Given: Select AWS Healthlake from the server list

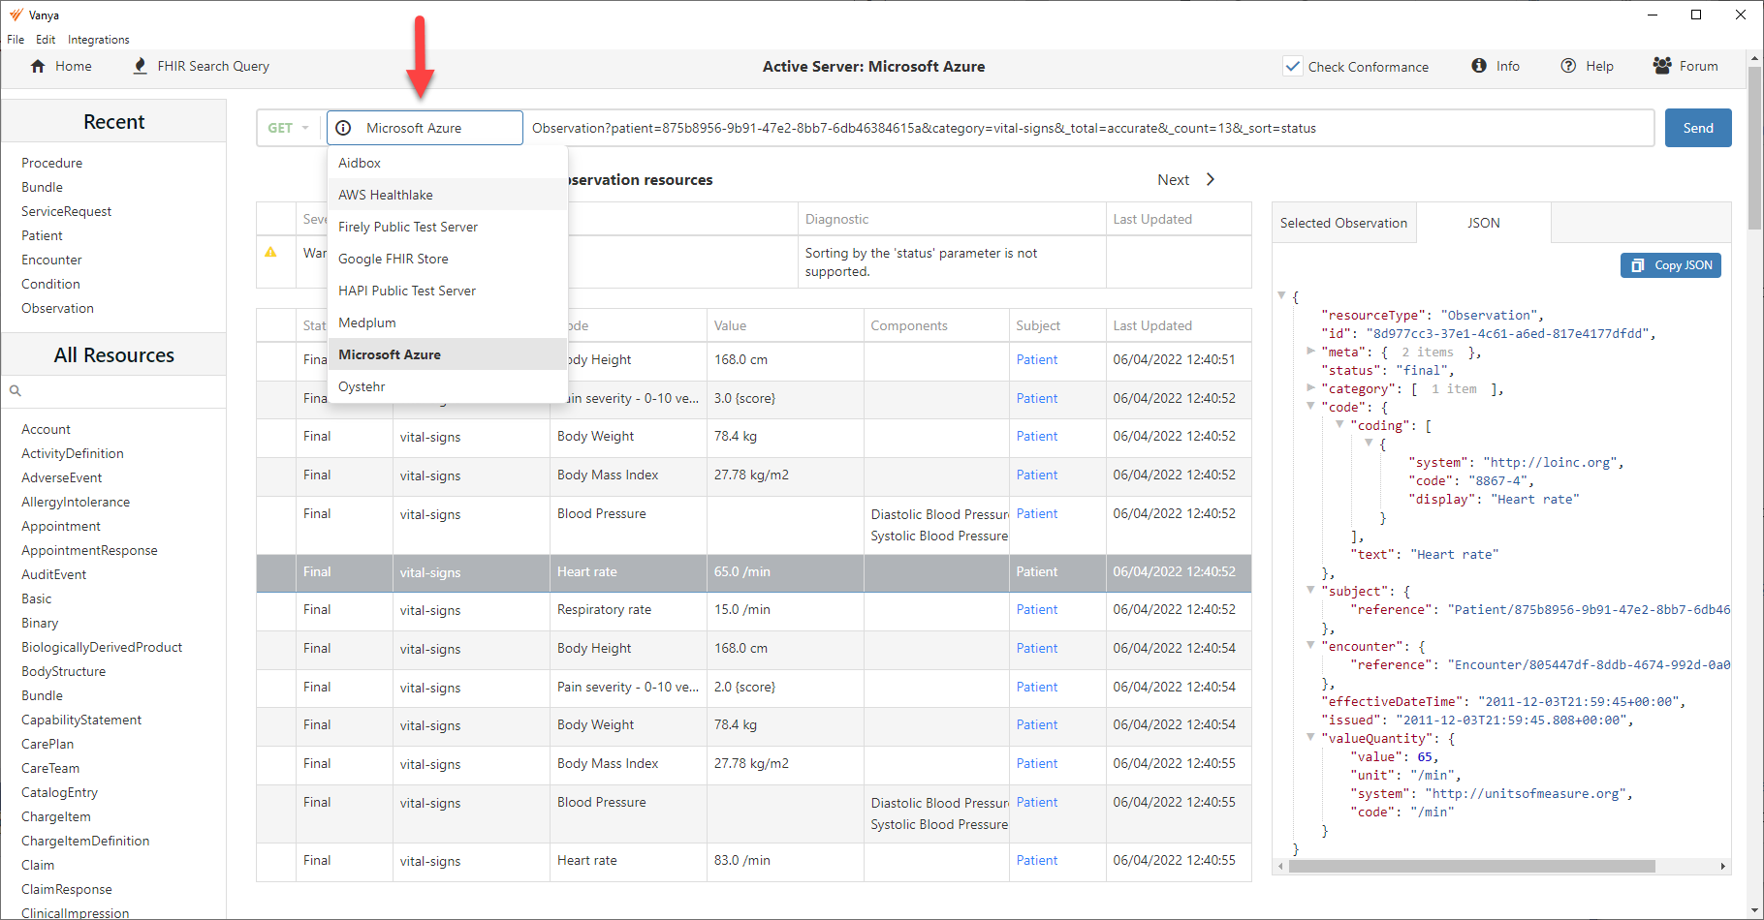Looking at the screenshot, I should (447, 195).
